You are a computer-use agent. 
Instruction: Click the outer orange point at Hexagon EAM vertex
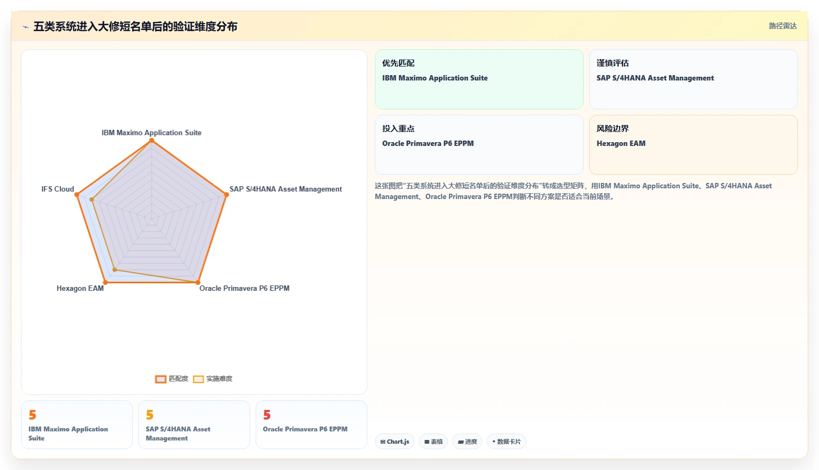pyautogui.click(x=105, y=282)
